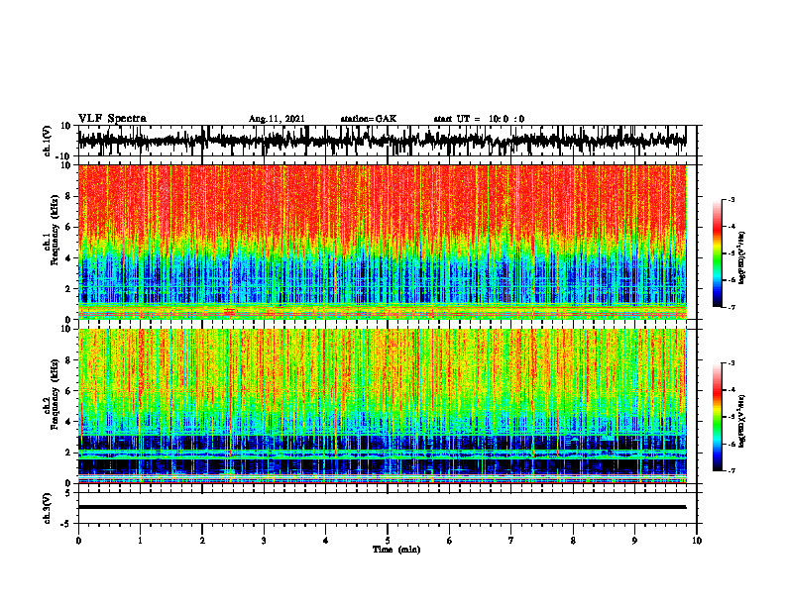This screenshot has width=785, height=606.
Task: Click time axis tick label "9"
Action: [x=634, y=541]
